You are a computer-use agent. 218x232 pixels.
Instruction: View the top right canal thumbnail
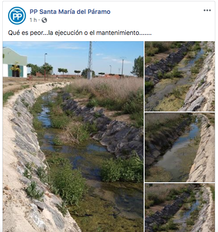pyautogui.click(x=180, y=76)
